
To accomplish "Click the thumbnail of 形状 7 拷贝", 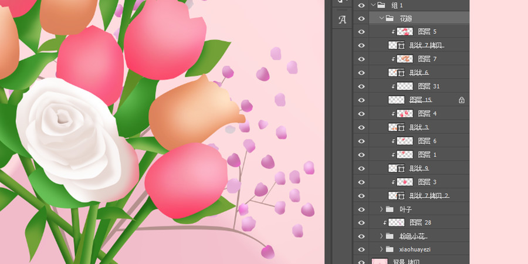I will pos(397,45).
